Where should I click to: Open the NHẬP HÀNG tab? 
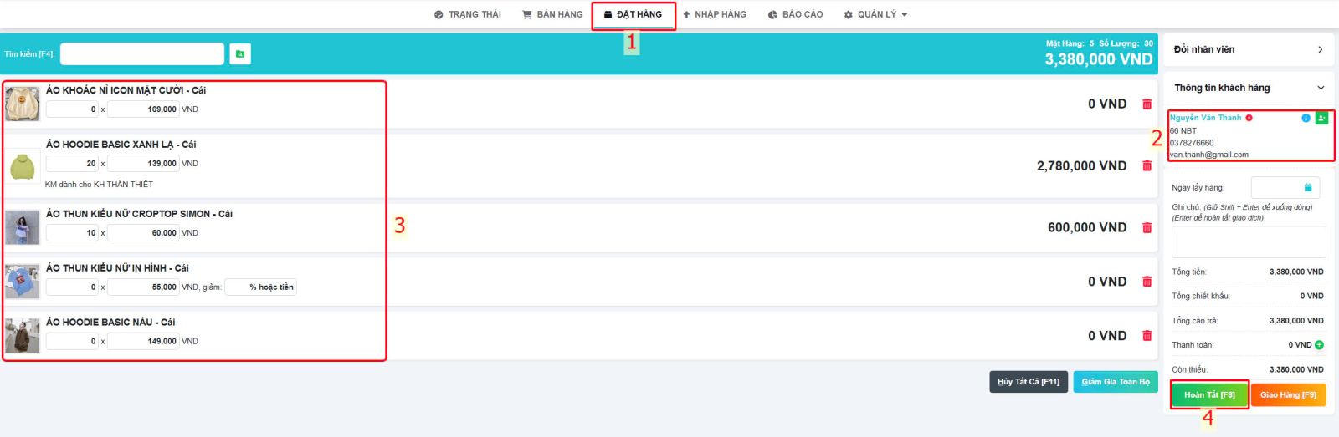point(714,14)
